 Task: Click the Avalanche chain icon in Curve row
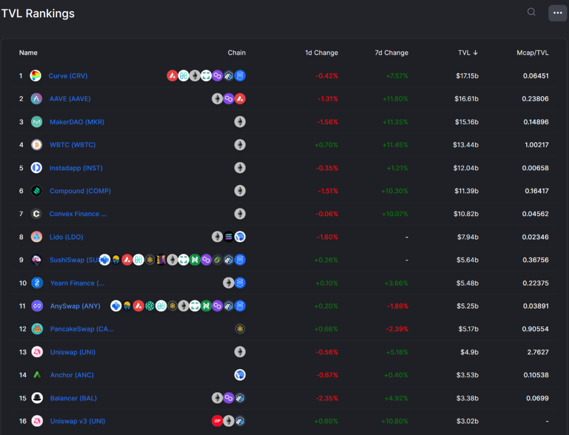click(x=172, y=76)
